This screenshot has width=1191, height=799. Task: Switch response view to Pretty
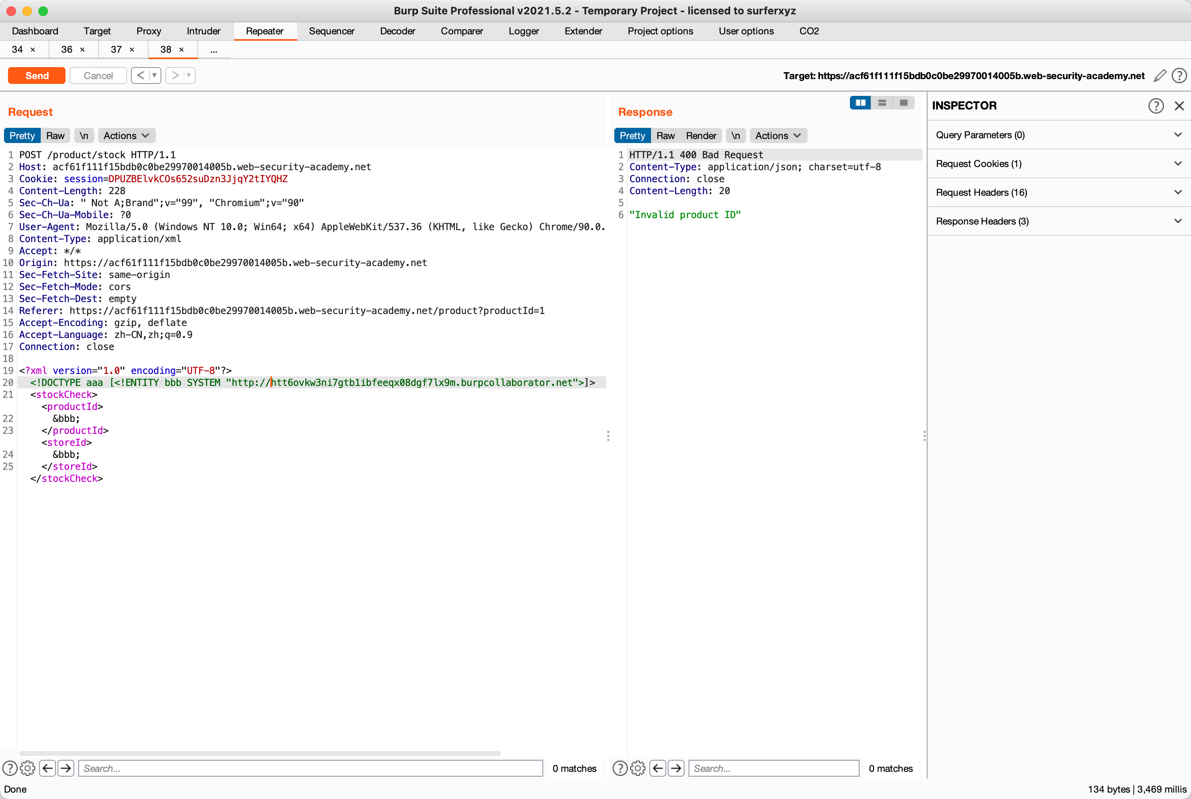pyautogui.click(x=632, y=135)
